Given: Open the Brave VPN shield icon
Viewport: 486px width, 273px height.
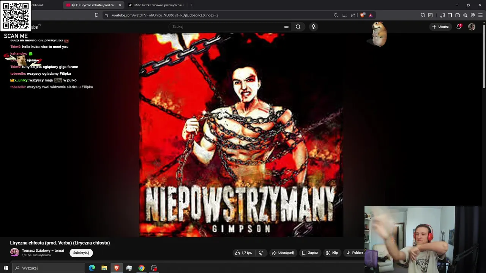Looking at the screenshot, I should point(473,15).
